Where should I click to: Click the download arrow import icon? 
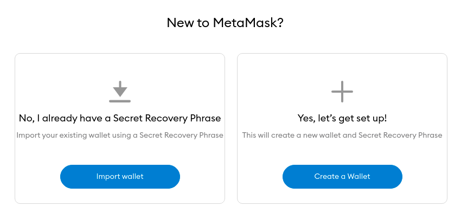(120, 92)
